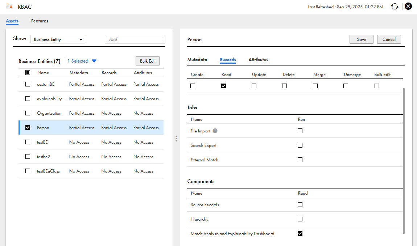Click the info icon next to File Import
Screen dimensions: 417x246
(x=215, y=131)
